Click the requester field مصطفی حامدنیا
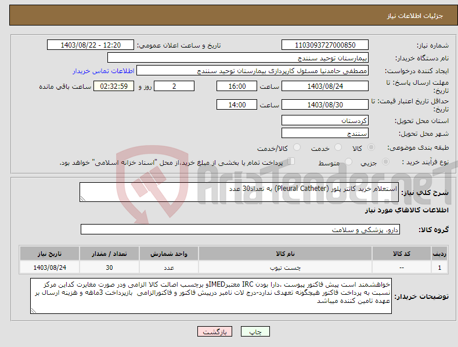 (253, 70)
